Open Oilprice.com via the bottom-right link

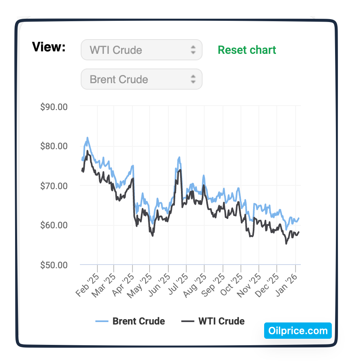[x=298, y=331]
